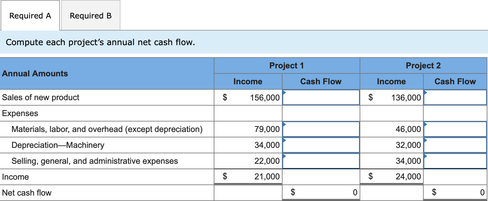Select Project 2 Depreciation cash flow input cell

[455, 145]
